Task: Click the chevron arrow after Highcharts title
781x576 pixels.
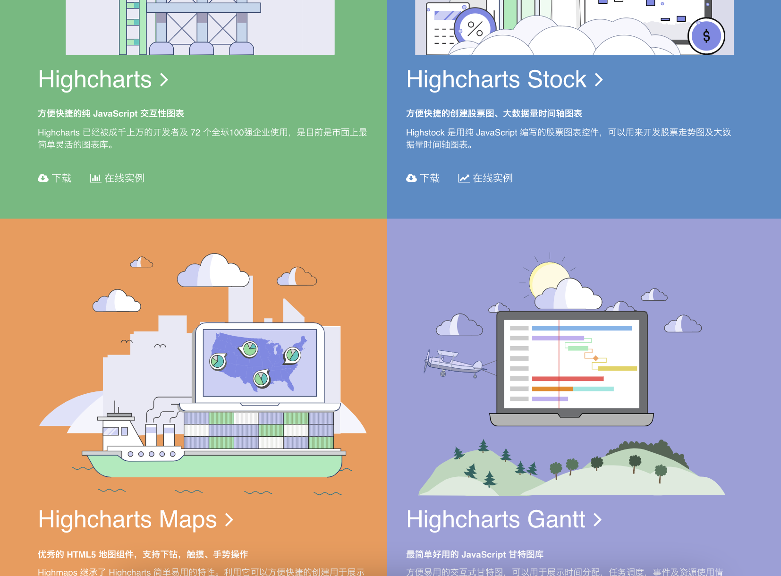Action: 164,80
